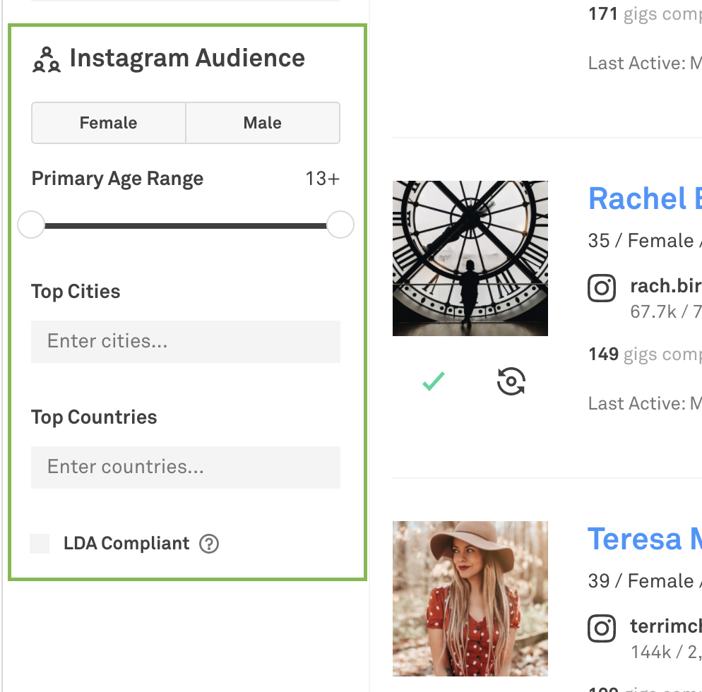Open the terrimcl Instagram handle
Screen dimensions: 702x692
[665, 626]
